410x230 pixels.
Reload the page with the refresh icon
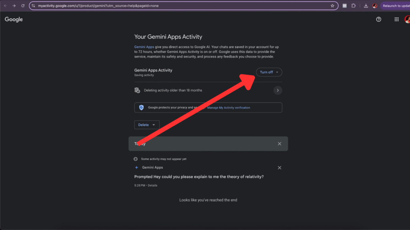coord(23,6)
